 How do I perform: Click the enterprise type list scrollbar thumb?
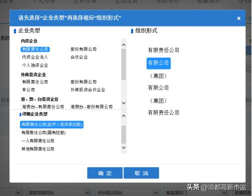coord(124,64)
